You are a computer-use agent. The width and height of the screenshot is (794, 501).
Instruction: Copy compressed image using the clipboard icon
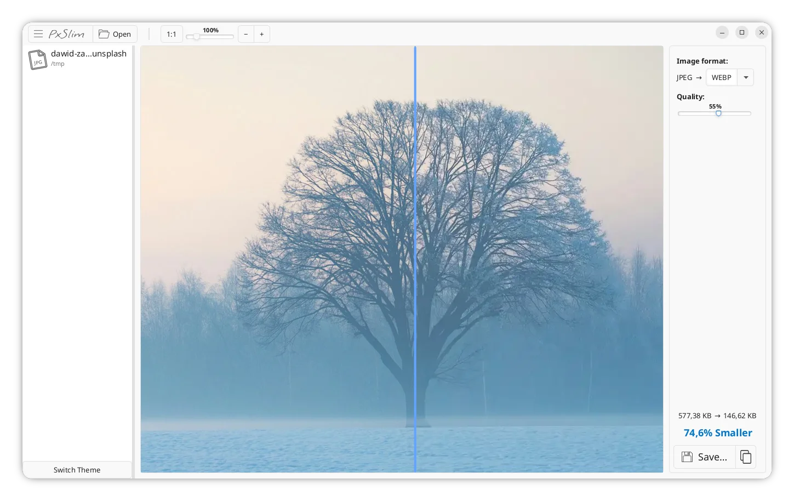tap(745, 457)
